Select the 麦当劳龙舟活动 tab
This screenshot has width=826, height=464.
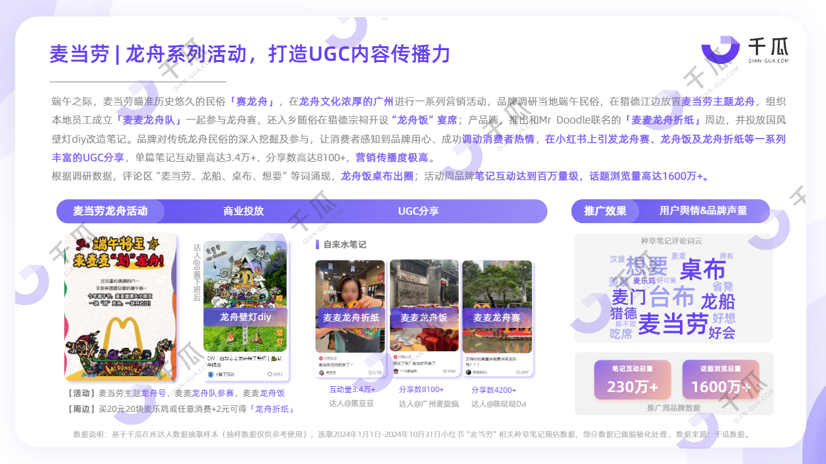point(110,211)
